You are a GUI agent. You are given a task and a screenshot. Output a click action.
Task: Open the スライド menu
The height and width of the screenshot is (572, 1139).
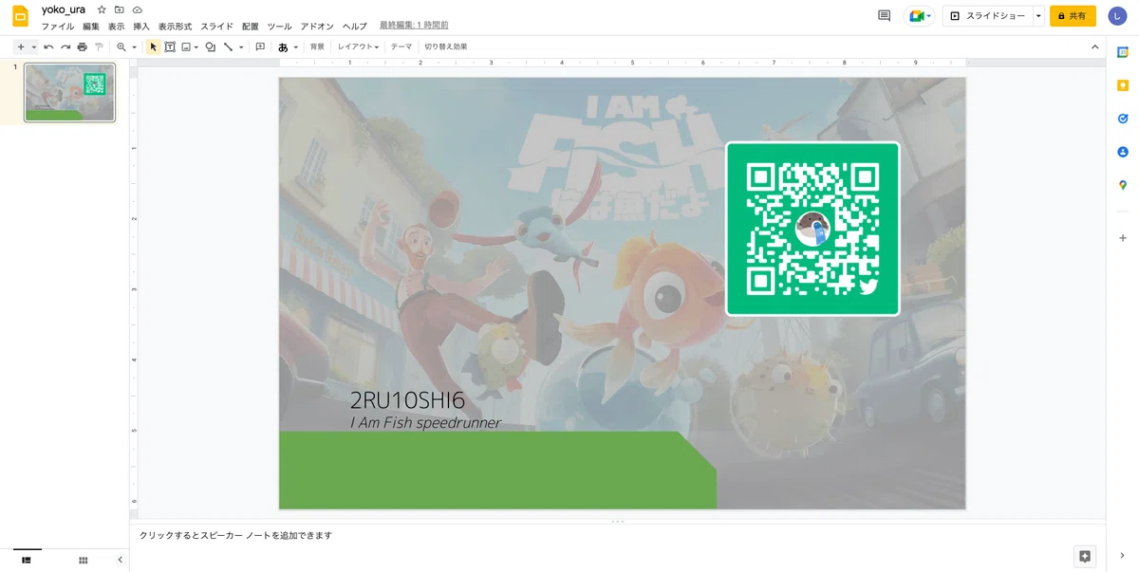click(216, 26)
